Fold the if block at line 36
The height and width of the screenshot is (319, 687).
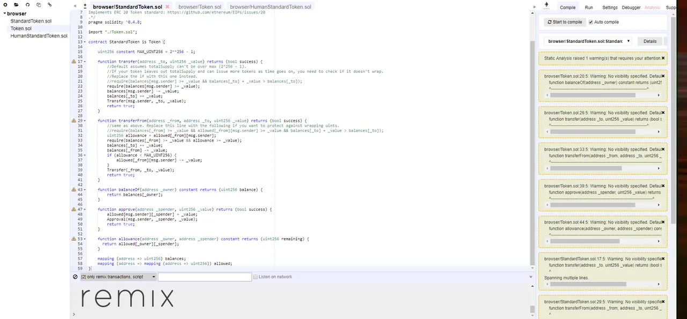[85, 155]
